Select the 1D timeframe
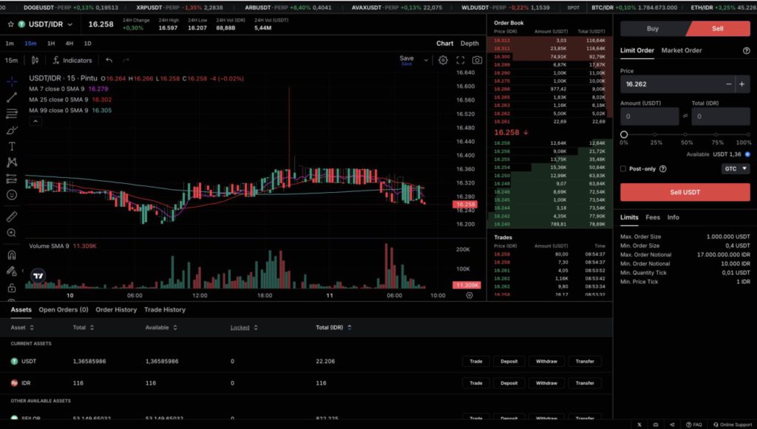The height and width of the screenshot is (429, 757). point(87,44)
